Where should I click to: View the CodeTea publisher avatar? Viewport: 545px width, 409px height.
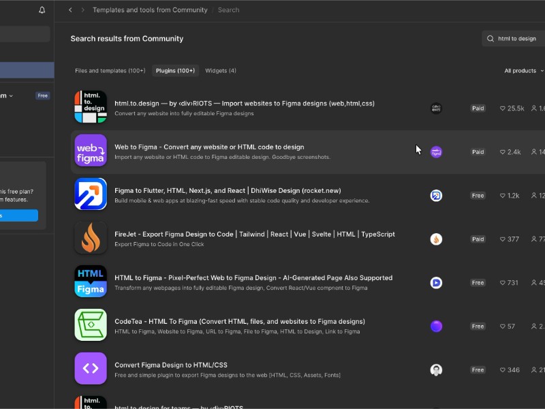pos(436,327)
